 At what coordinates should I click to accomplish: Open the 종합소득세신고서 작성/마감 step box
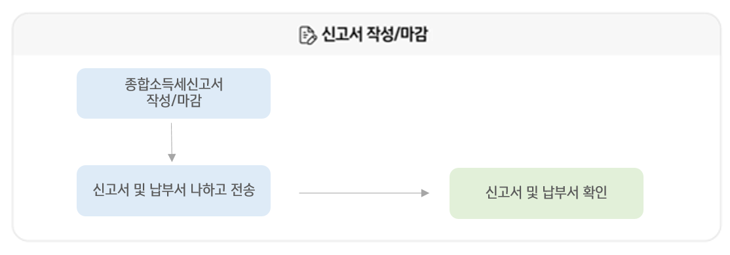[x=174, y=94]
